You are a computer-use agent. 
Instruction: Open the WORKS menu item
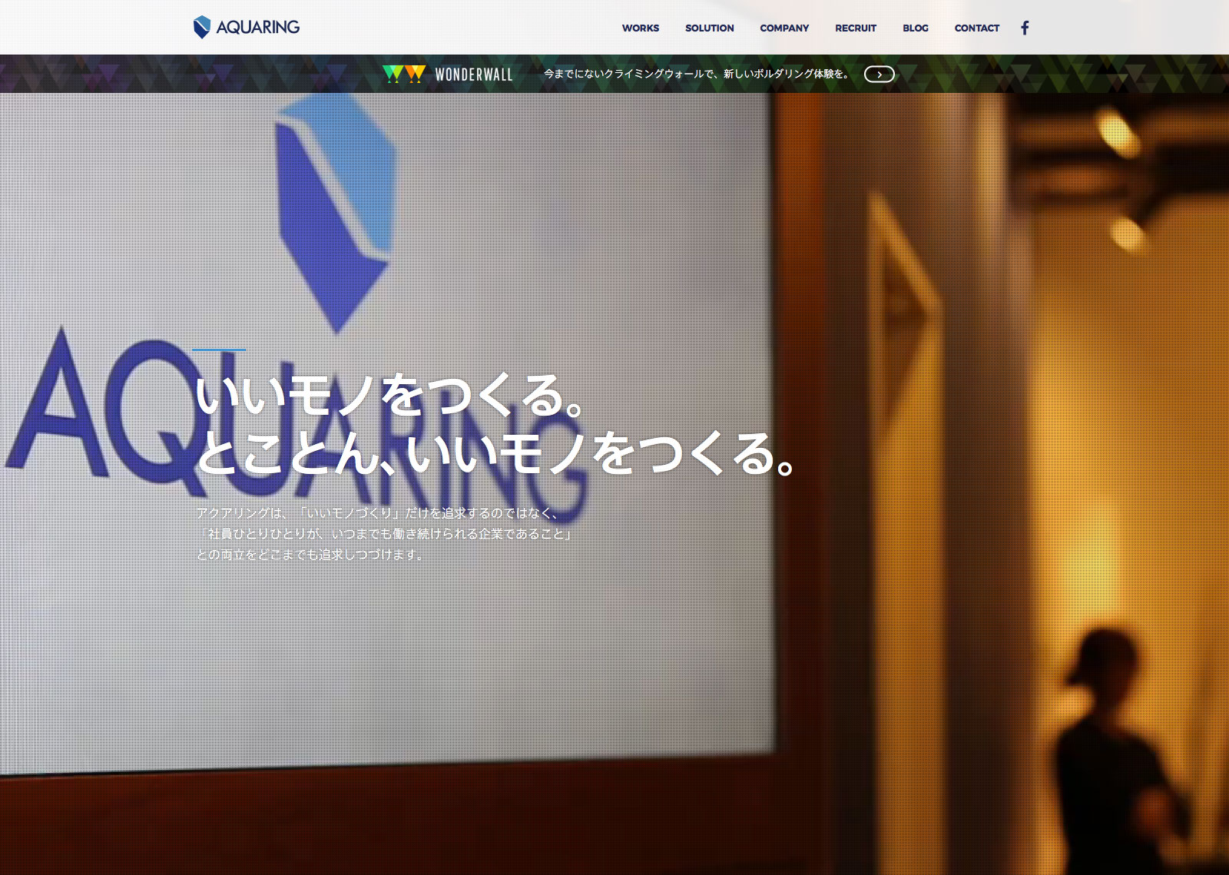641,28
